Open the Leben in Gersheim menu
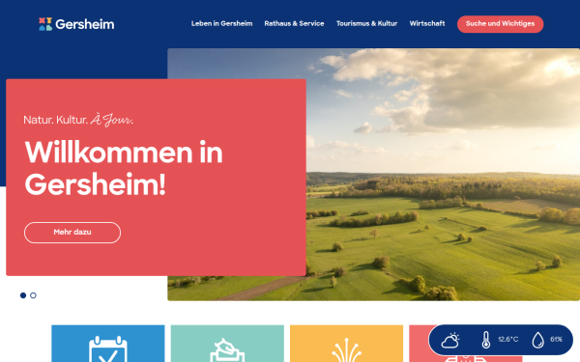This screenshot has height=362, width=580. [x=221, y=23]
